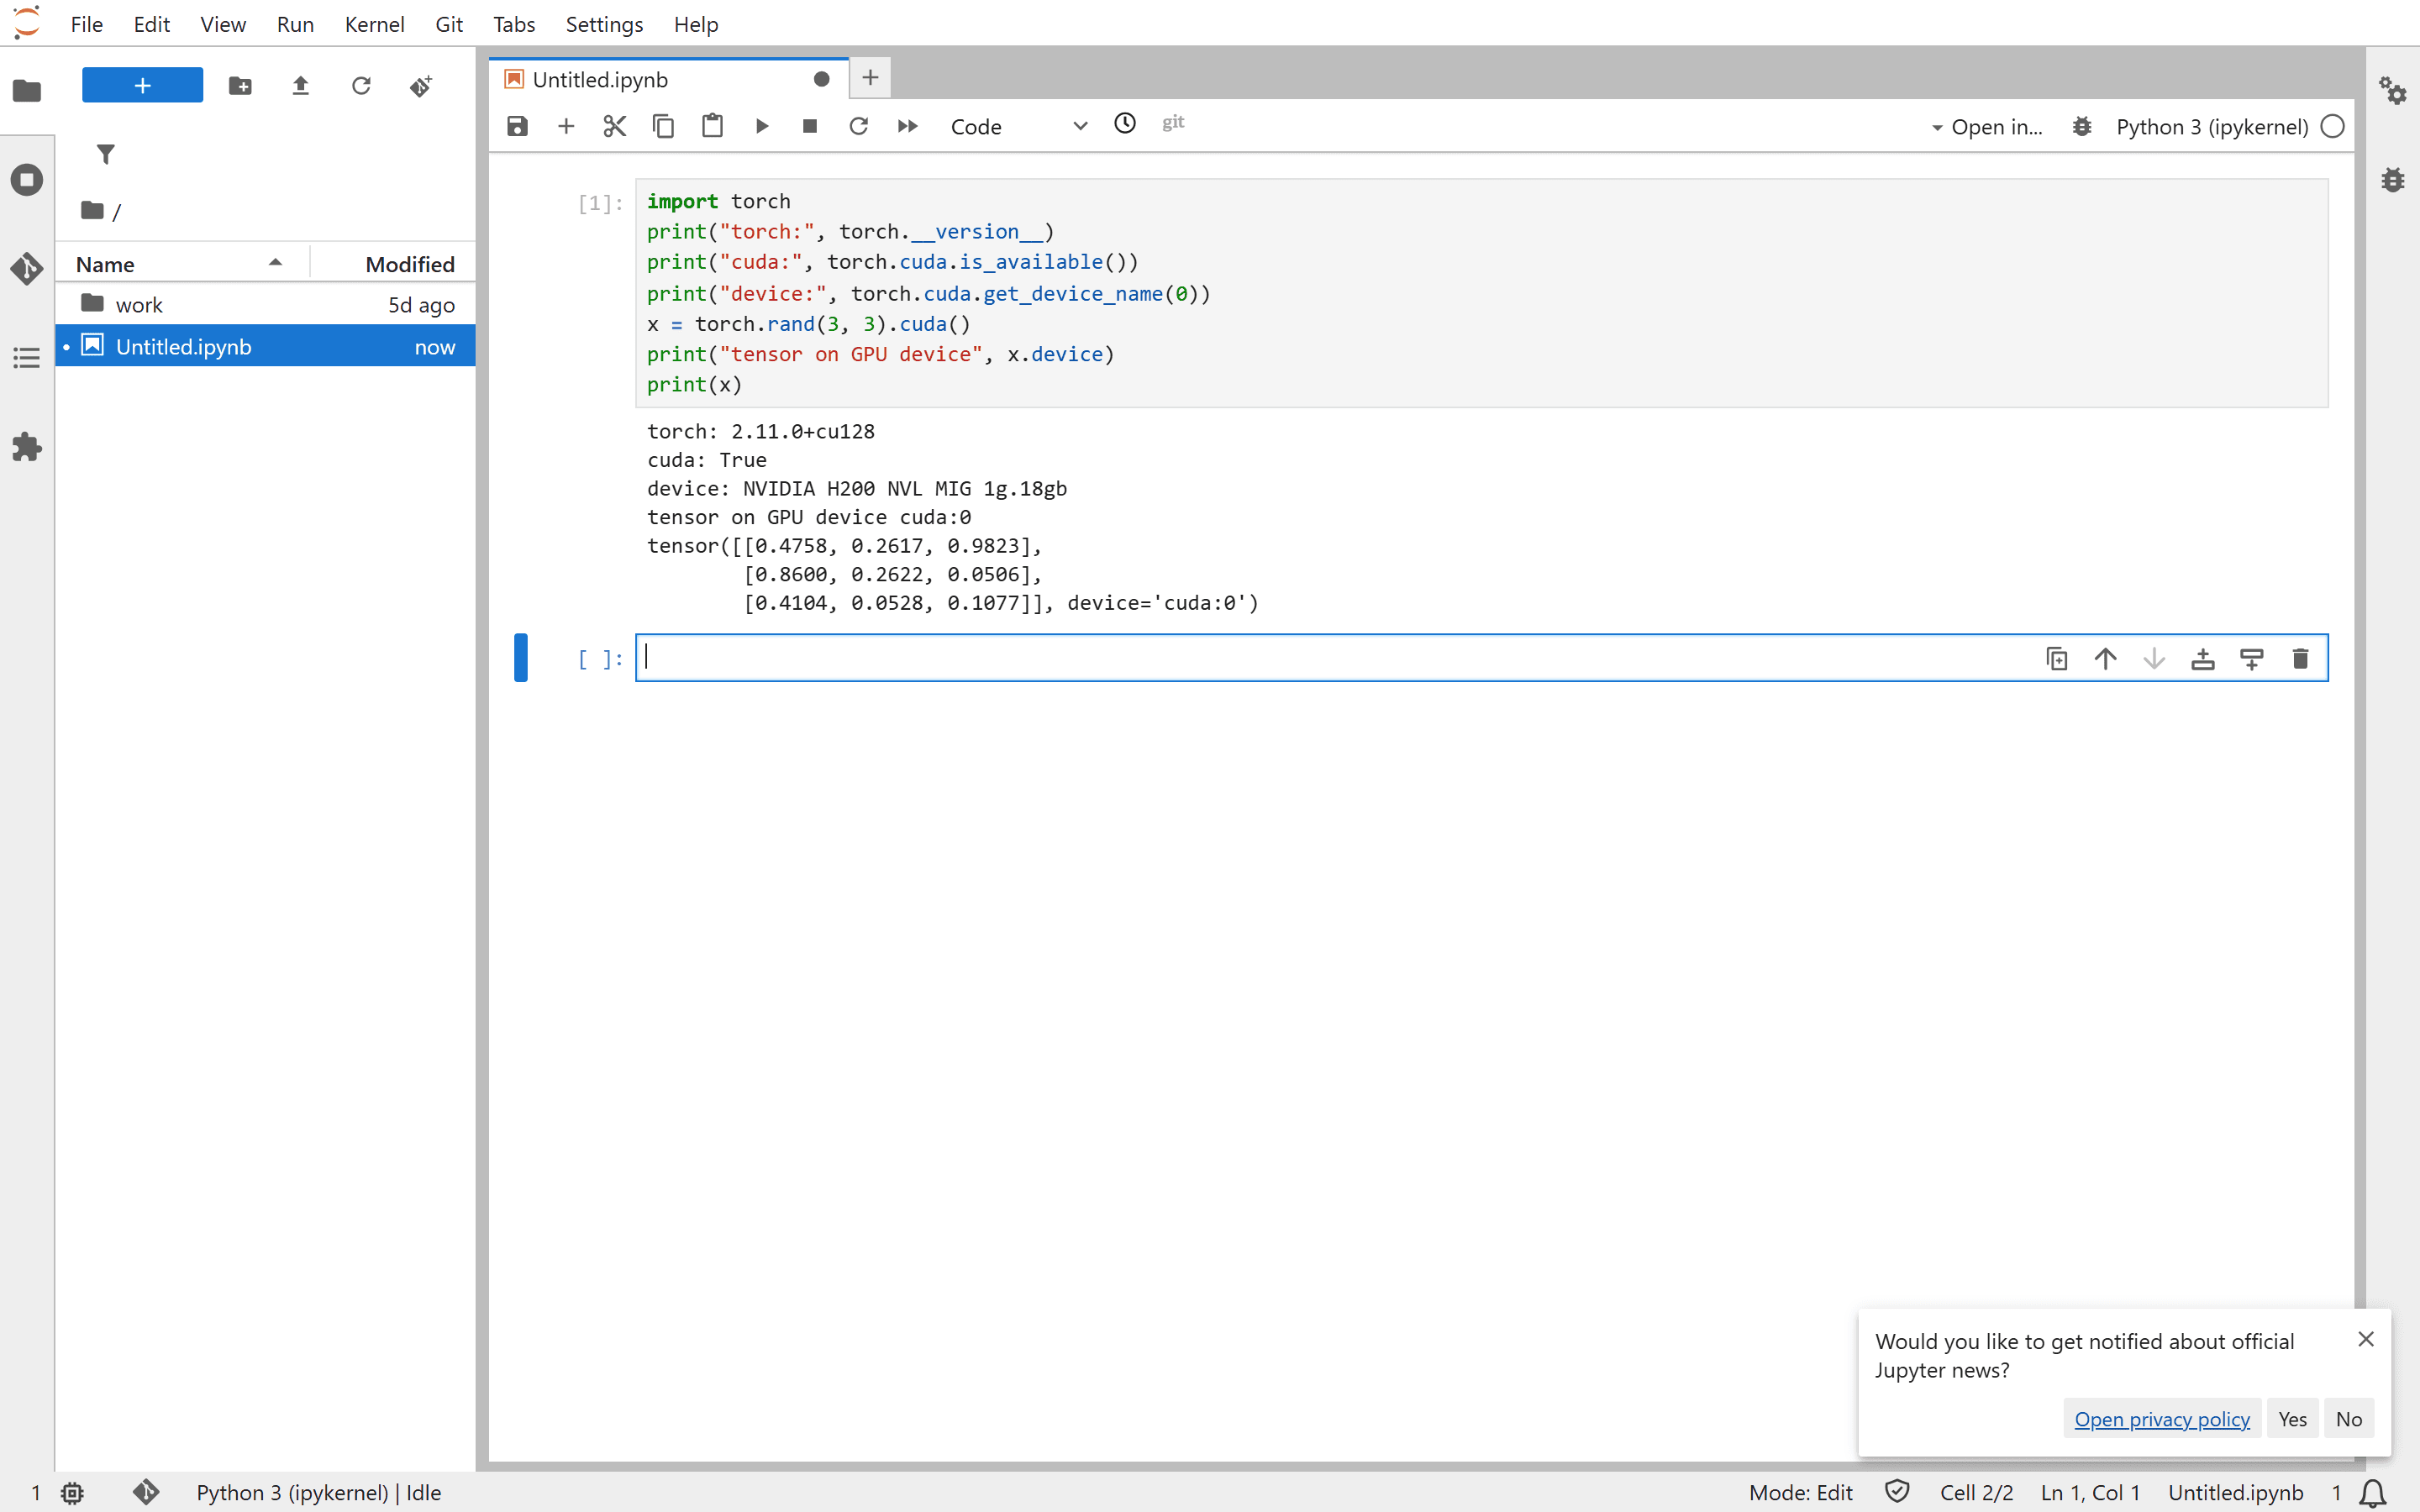Screen dimensions: 2420x1512
Task: Upload files with the upload arrow
Action: (x=300, y=86)
